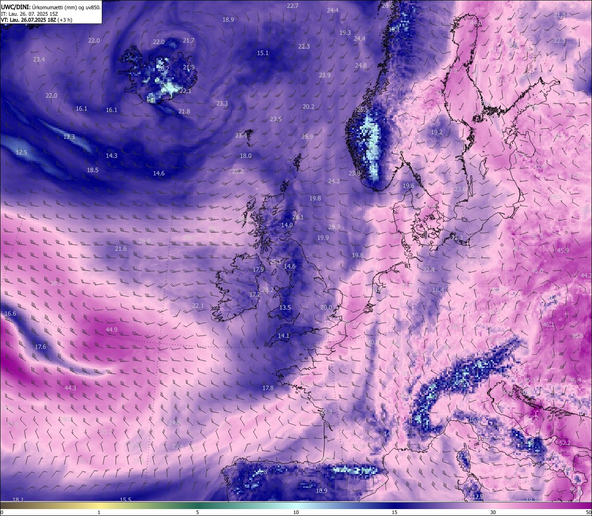Click the 21.6 value west of Ireland
The width and height of the screenshot is (592, 516).
click(121, 249)
